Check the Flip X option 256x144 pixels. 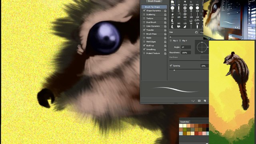point(171,41)
